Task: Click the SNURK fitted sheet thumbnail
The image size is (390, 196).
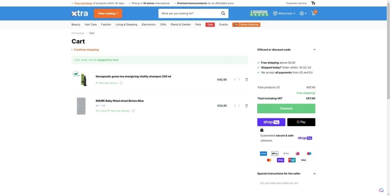Action: (81, 106)
